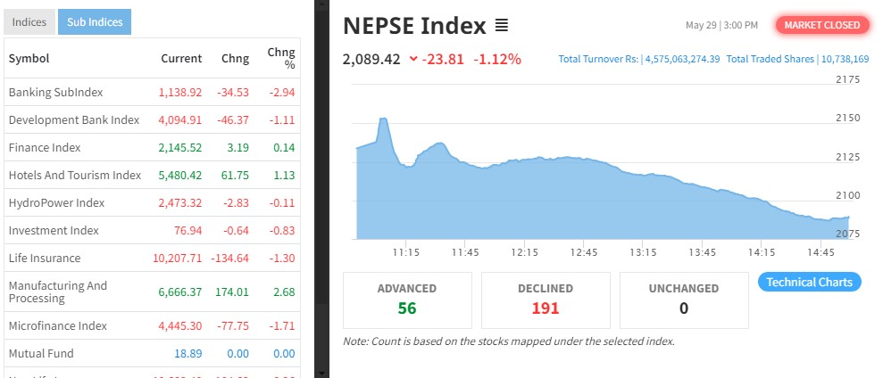Click the Unchanged count box

[685, 300]
